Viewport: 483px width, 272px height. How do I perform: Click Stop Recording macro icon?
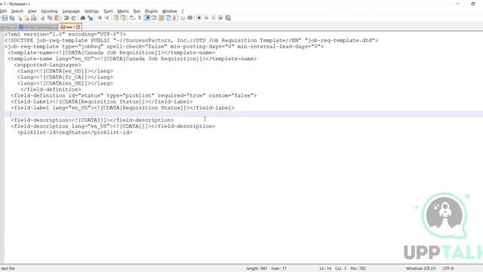[206, 18]
